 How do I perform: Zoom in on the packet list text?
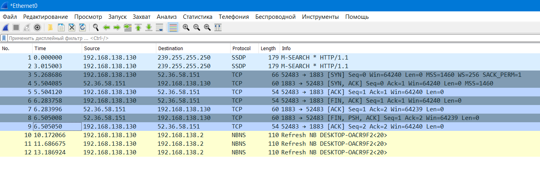point(186,27)
